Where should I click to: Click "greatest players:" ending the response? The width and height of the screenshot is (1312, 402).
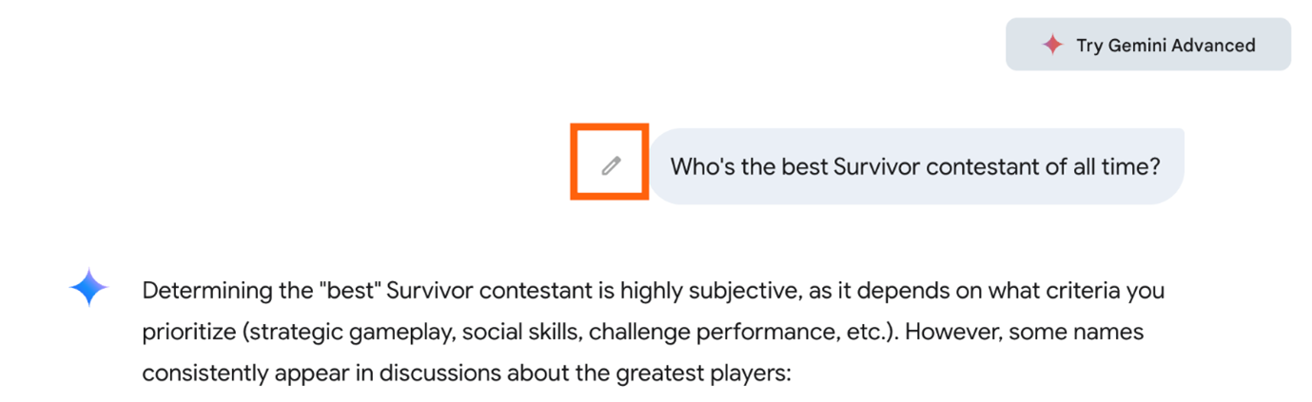[720, 373]
